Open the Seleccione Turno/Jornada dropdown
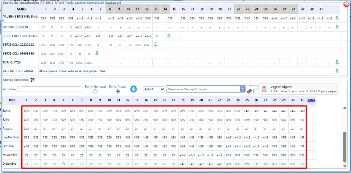Screen dimensions: 351x173 tap(242, 89)
